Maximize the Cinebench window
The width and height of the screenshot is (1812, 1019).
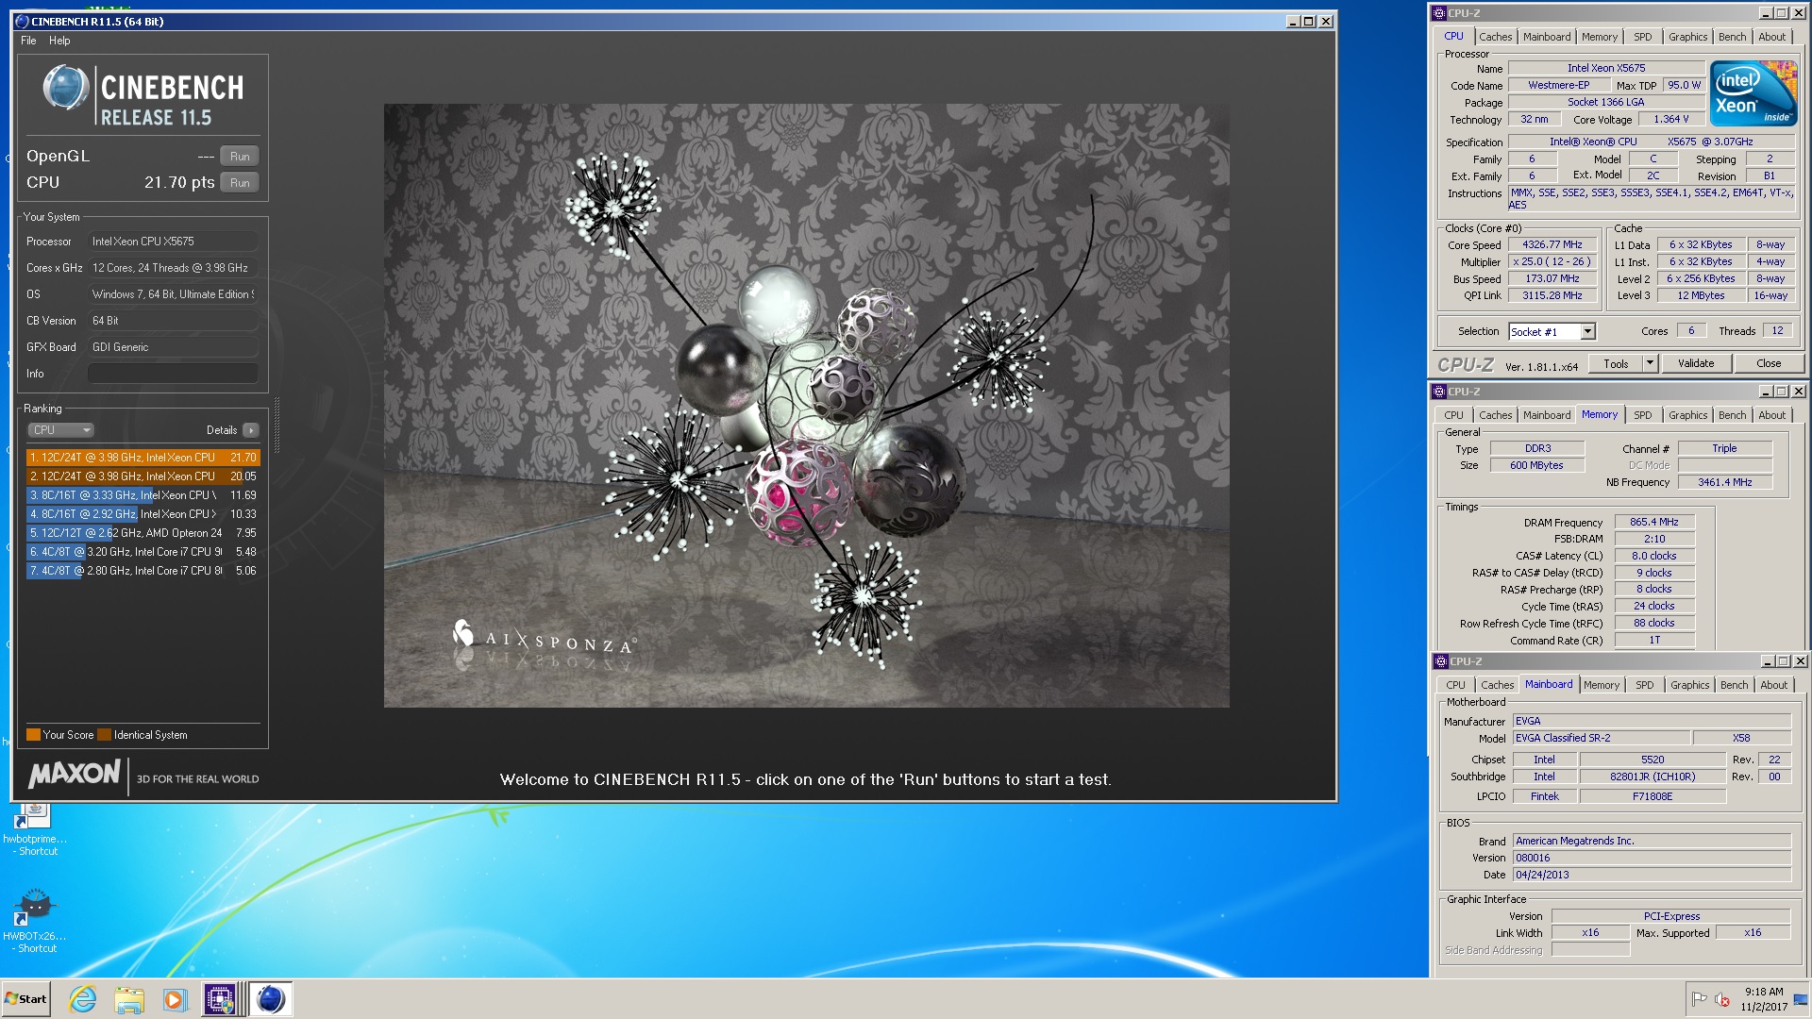point(1308,22)
